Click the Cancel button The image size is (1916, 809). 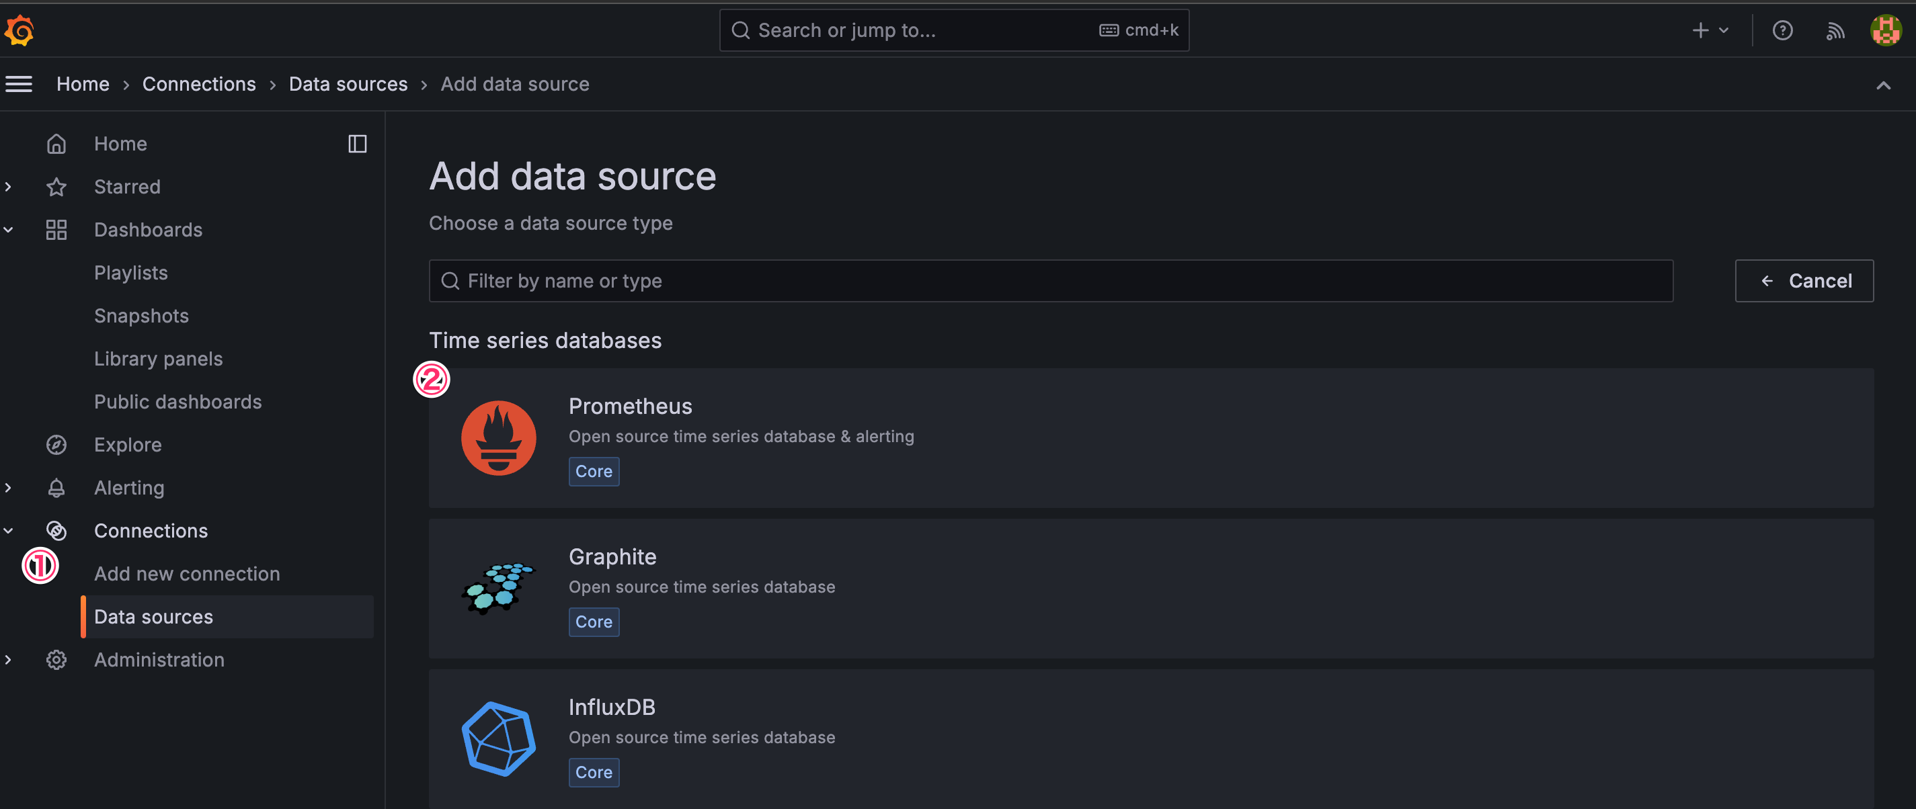click(x=1804, y=280)
